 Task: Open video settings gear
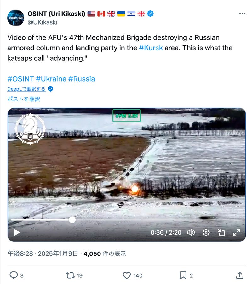(206, 233)
